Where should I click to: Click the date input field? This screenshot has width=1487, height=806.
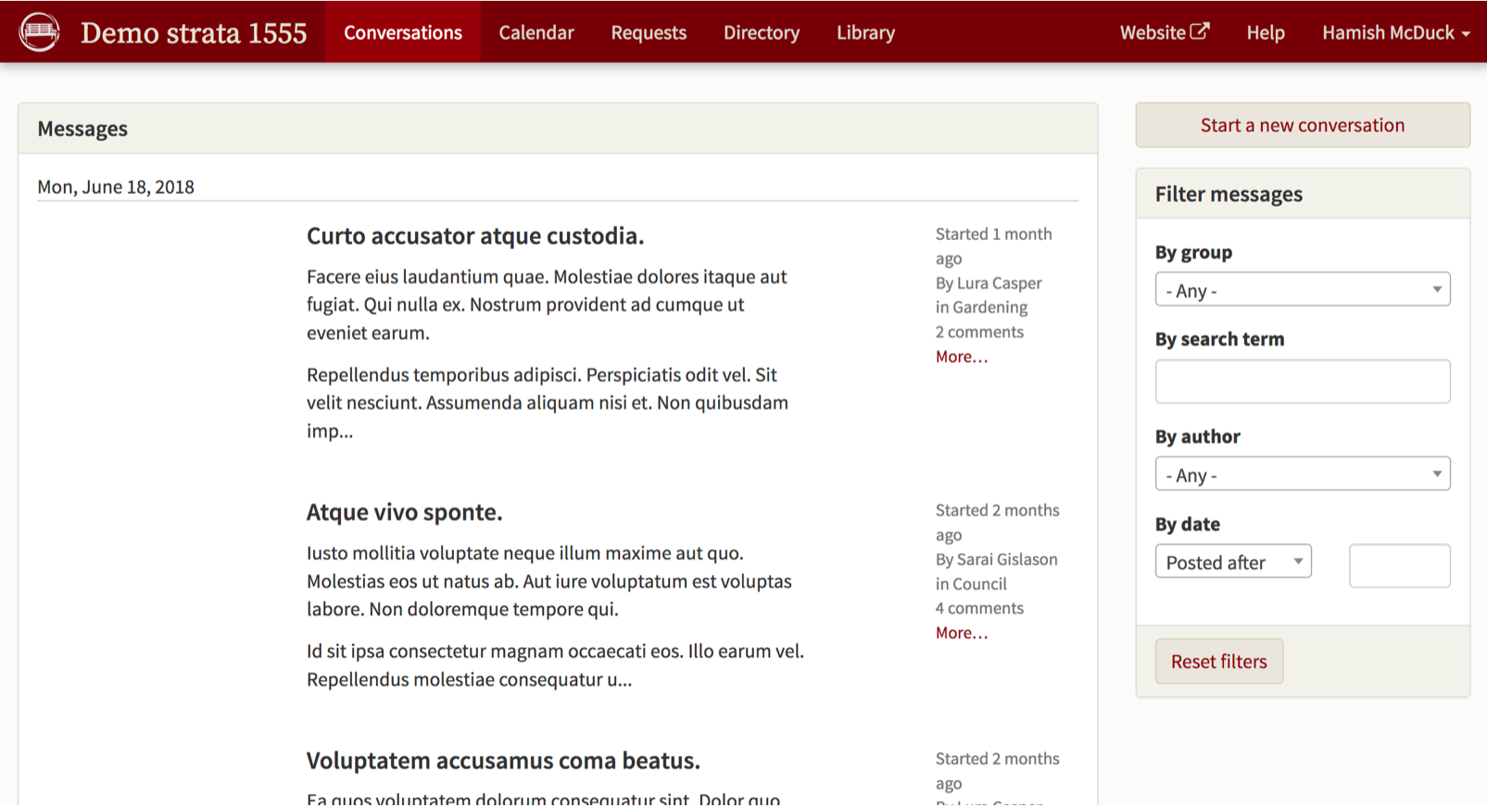[x=1399, y=565]
